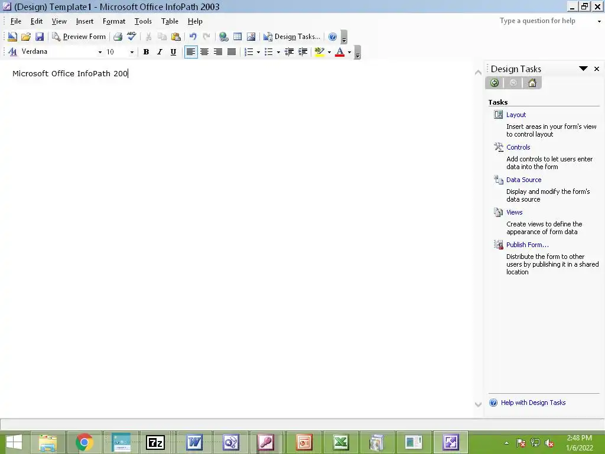Open the View menu
Image resolution: width=605 pixels, height=454 pixels.
coord(59,21)
